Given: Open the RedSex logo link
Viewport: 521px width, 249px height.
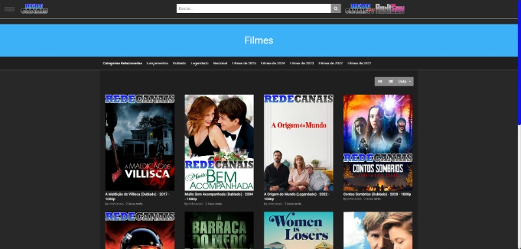Looking at the screenshot, I should (390, 8).
